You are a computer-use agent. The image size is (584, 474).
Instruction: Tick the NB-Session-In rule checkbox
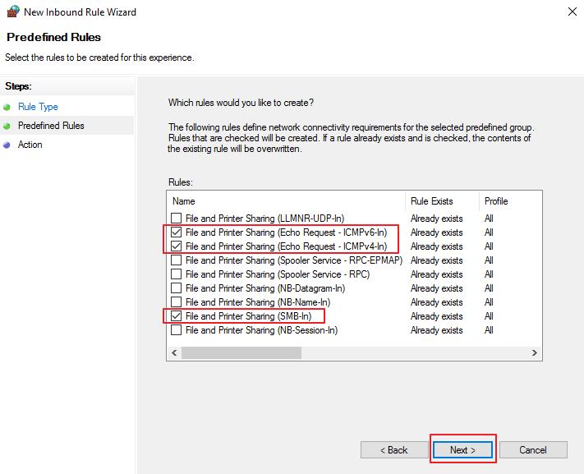pos(177,330)
